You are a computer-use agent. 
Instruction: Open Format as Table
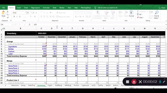coord(106,15)
